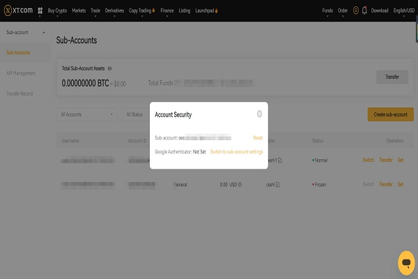Click Switch to sub-account settings link
Viewport: 418px width, 279px height.
pos(236,151)
